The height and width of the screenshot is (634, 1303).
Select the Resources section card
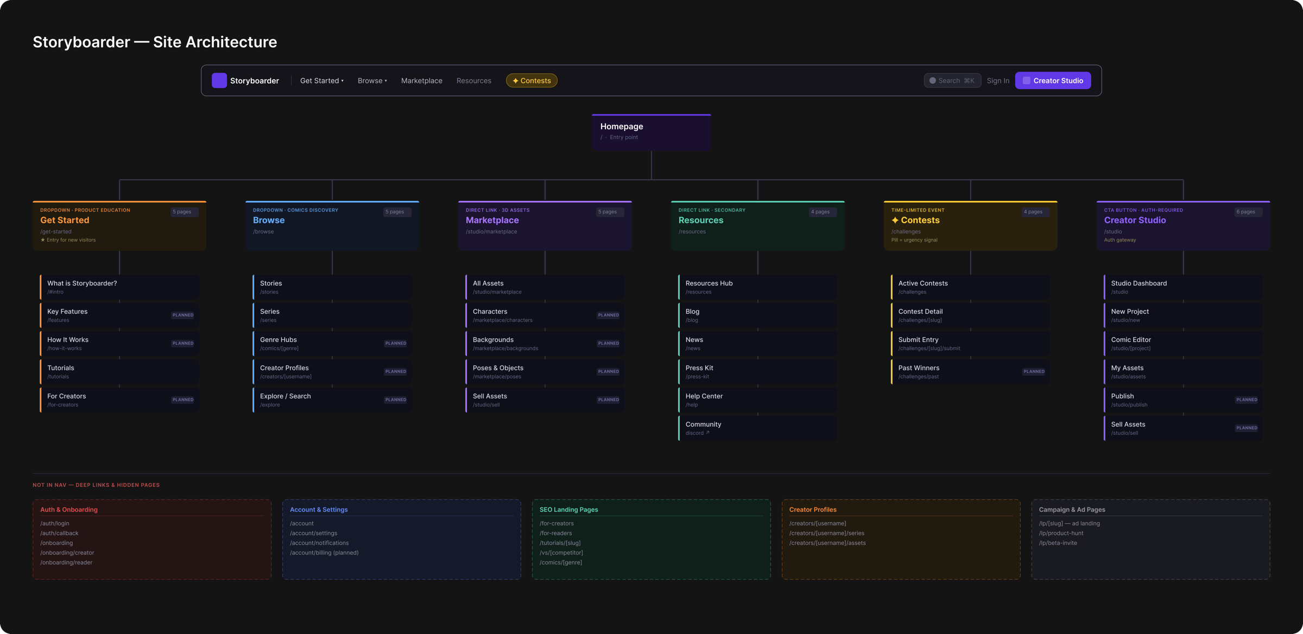[758, 225]
